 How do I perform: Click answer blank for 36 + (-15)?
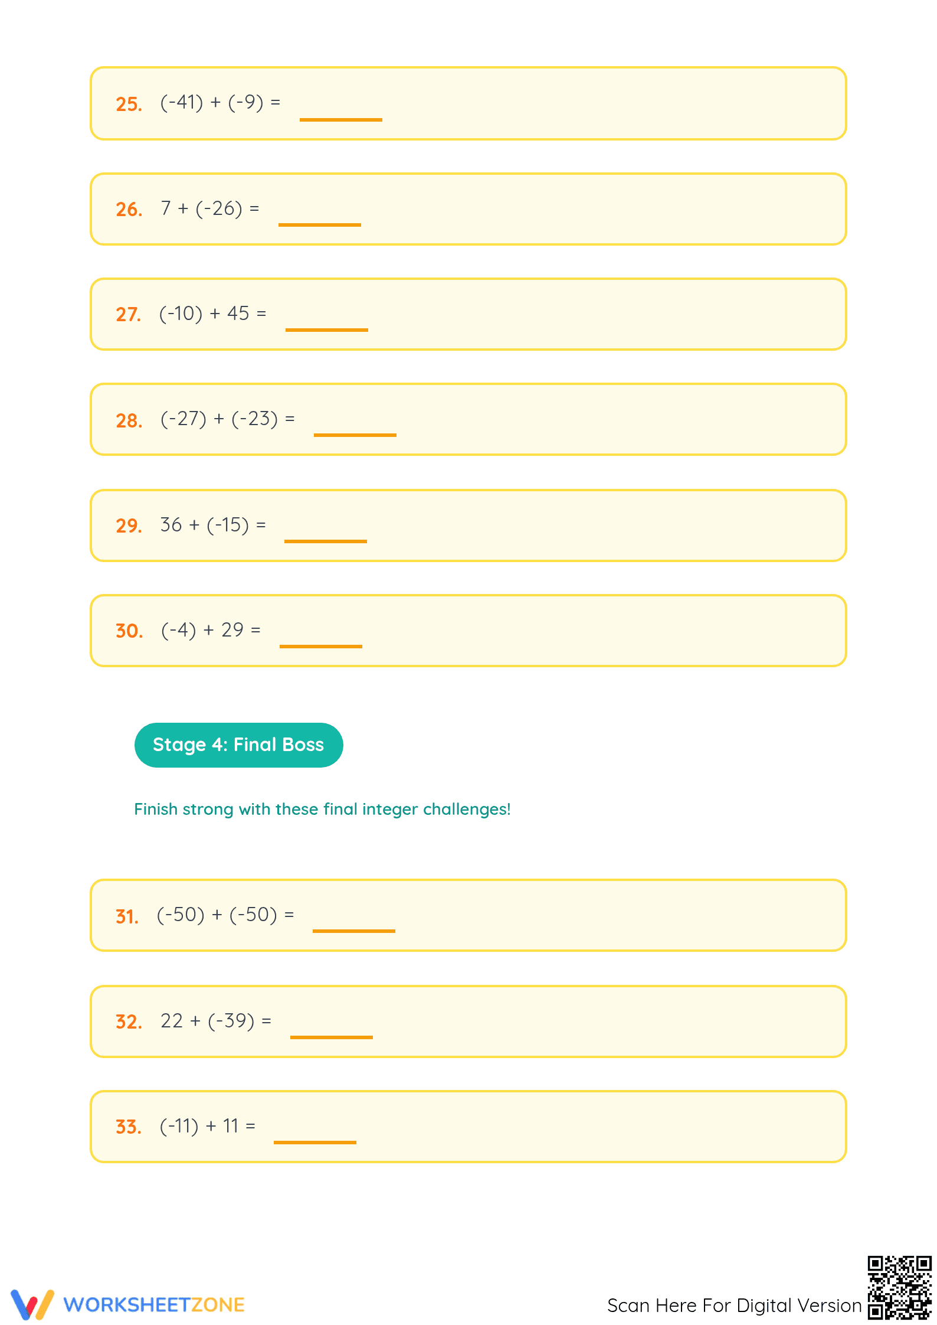point(326,541)
